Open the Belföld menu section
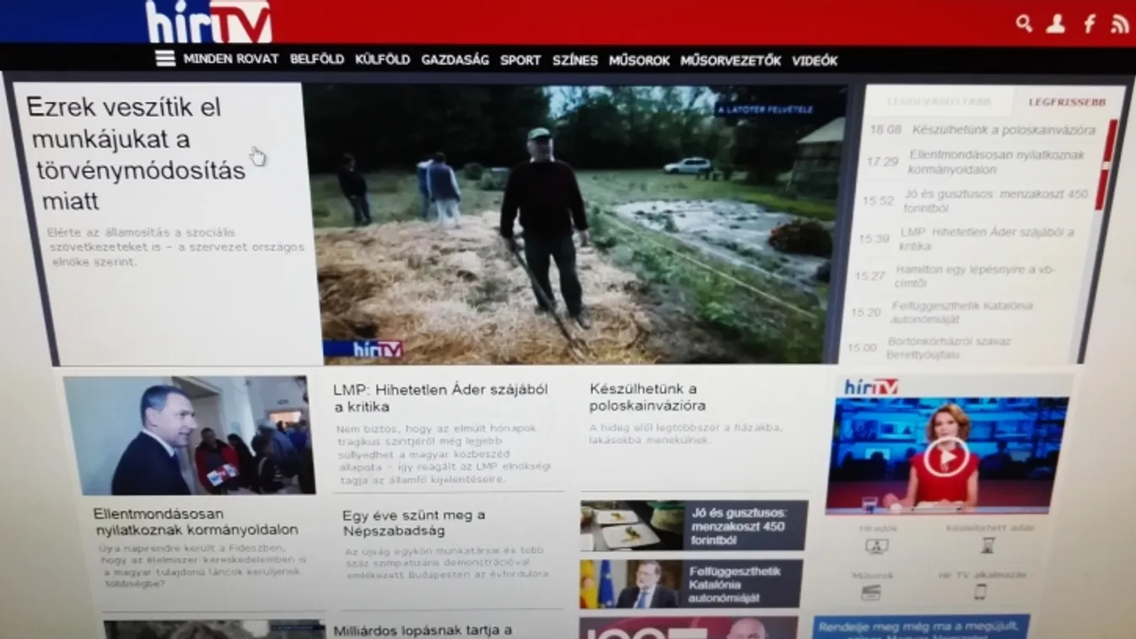 coord(317,60)
